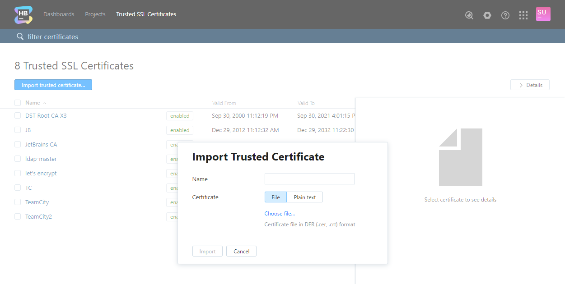Image resolution: width=565 pixels, height=284 pixels.
Task: Switch to Plain text certificate option
Action: click(x=304, y=197)
